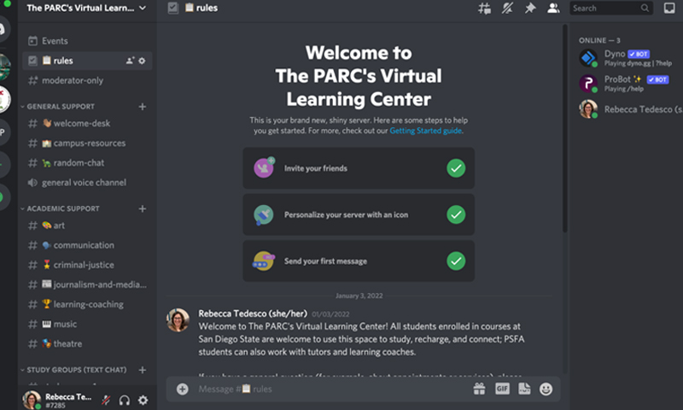Open the journalism-and-media channel
Screen dimensions: 683x410
pos(87,284)
